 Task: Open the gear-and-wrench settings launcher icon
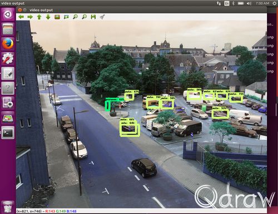pyautogui.click(x=8, y=58)
